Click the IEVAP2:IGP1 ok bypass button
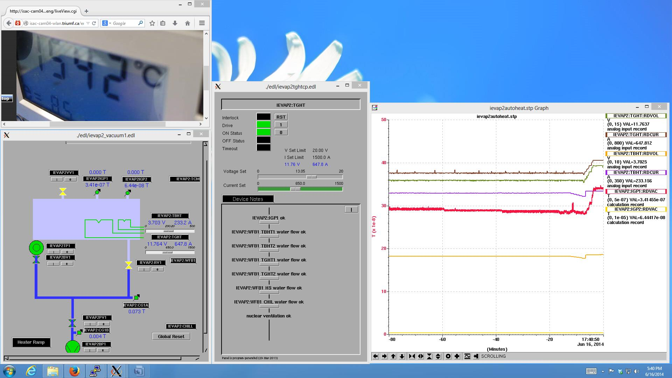The width and height of the screenshot is (672, 378). point(269,222)
